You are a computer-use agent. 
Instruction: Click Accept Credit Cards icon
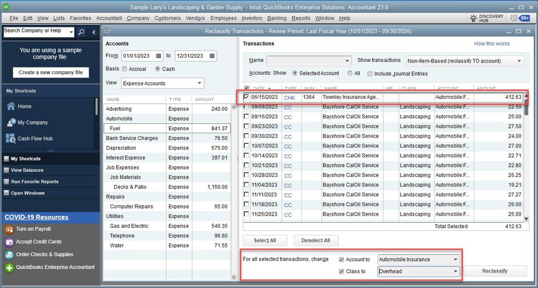[9, 241]
